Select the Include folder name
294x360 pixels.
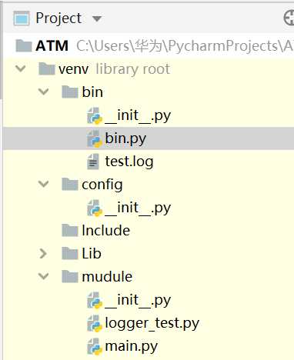click(x=105, y=230)
